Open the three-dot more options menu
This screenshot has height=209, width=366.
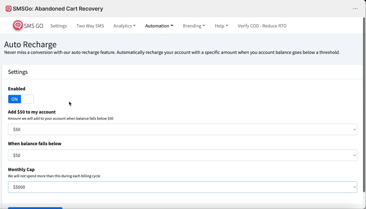[355, 9]
